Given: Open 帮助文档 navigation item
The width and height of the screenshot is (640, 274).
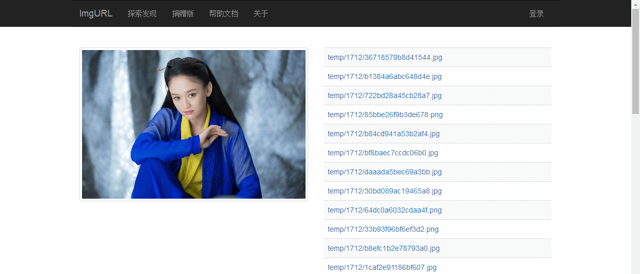Looking at the screenshot, I should point(223,13).
